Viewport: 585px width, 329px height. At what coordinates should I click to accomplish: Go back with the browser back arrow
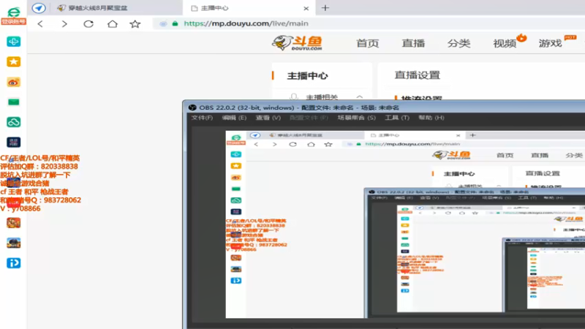(x=40, y=24)
